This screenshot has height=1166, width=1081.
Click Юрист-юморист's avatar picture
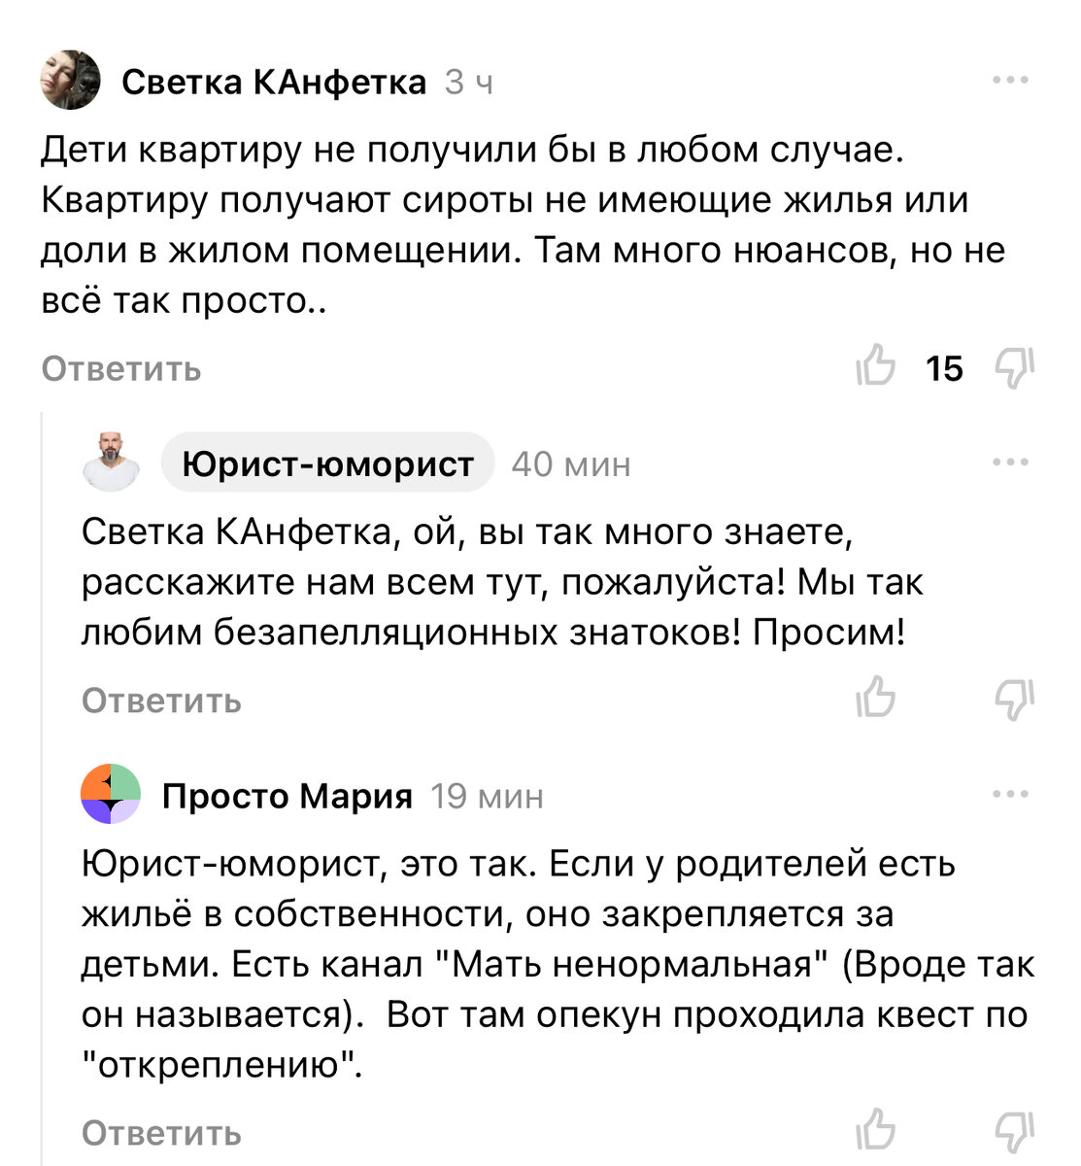click(112, 463)
